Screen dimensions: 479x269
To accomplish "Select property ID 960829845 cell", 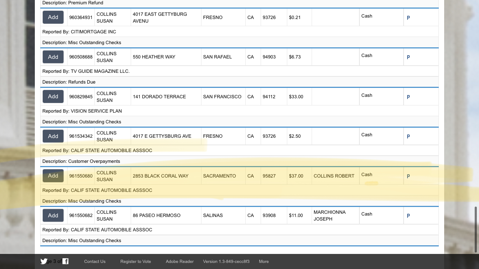I will [81, 97].
